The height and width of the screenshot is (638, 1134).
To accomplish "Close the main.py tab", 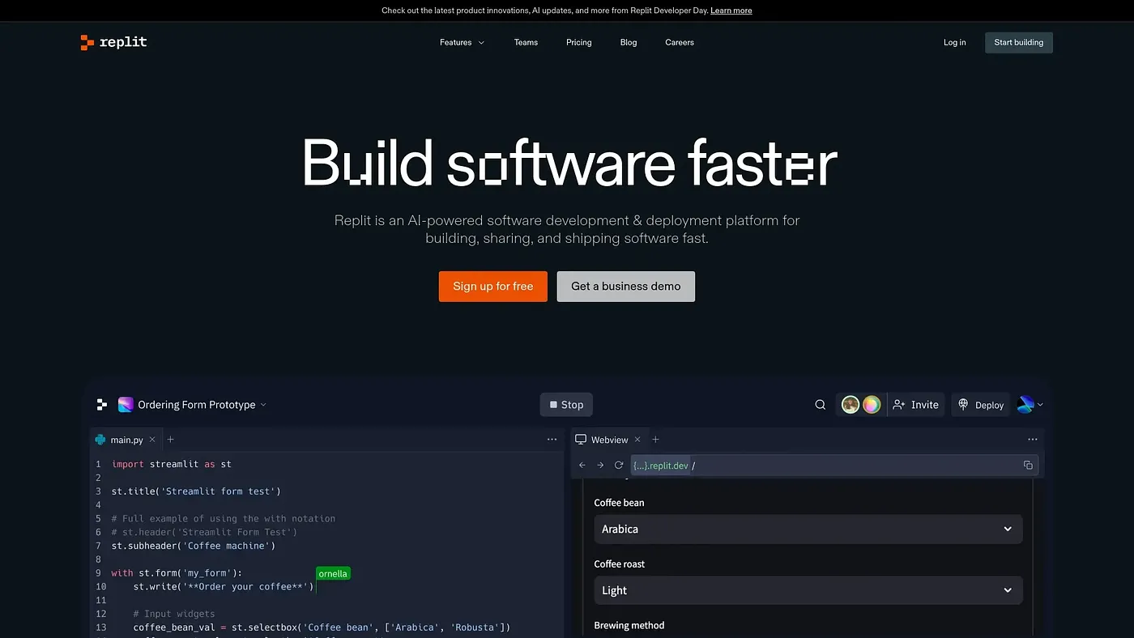I will [152, 440].
